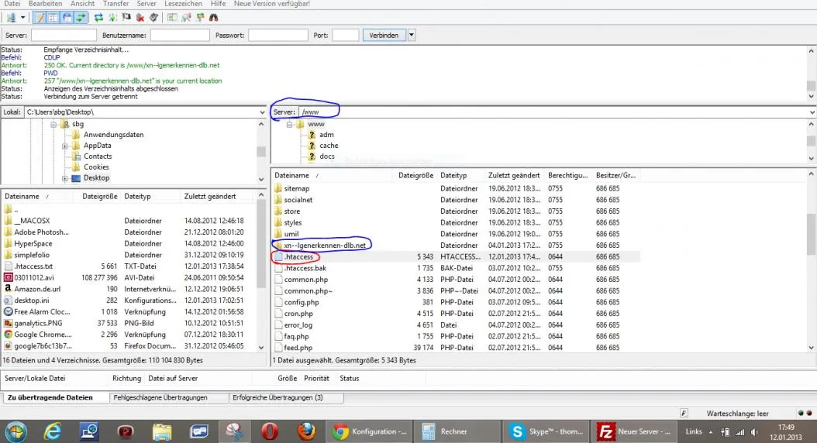Click the reconnect to last server icon
The width and height of the screenshot is (817, 443).
click(x=153, y=18)
